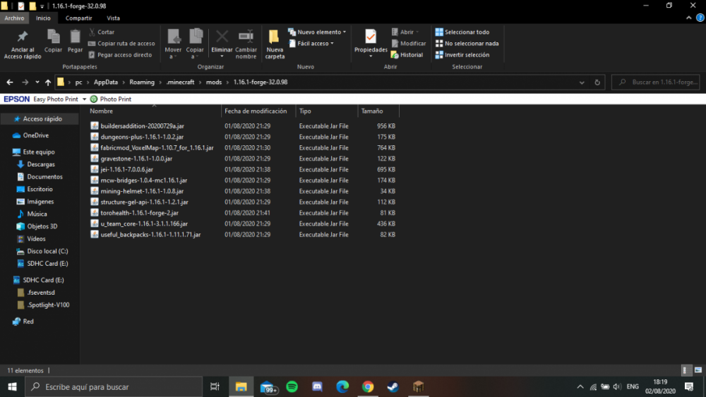The width and height of the screenshot is (706, 397).
Task: Open Spotify from the taskbar
Action: pos(292,386)
